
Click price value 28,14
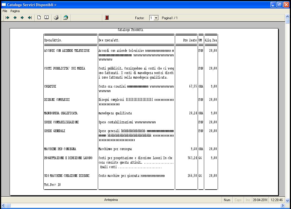[193, 113]
